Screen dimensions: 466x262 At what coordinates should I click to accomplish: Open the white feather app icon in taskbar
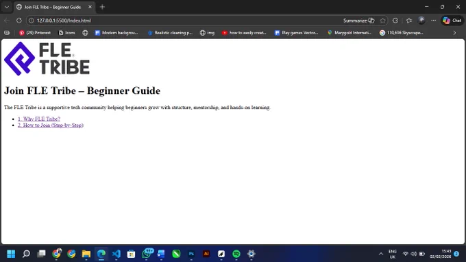click(x=221, y=254)
